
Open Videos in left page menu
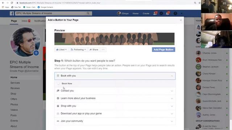click(14, 110)
